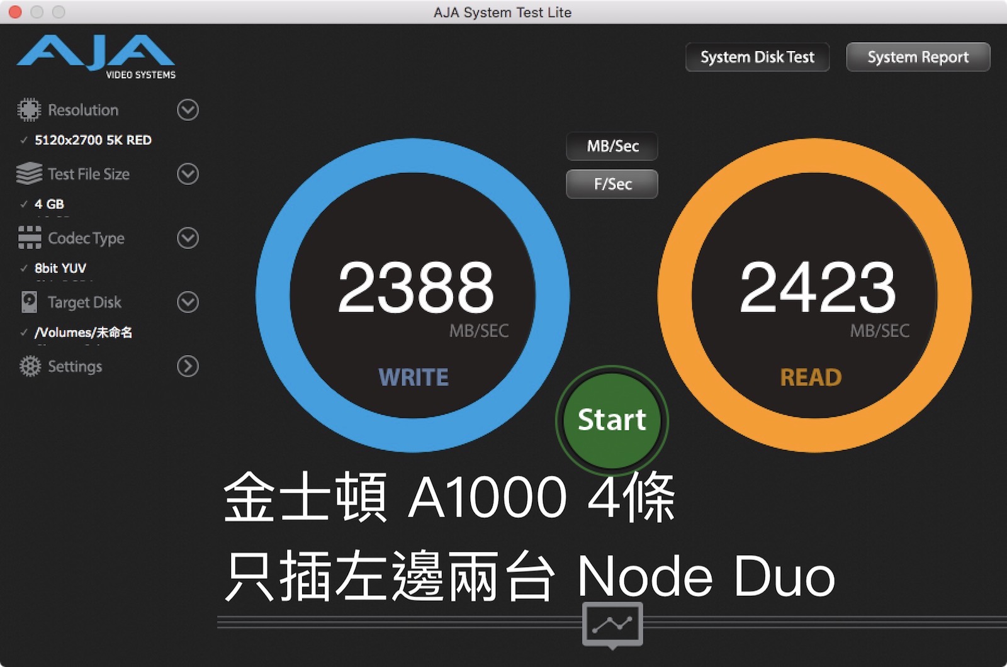
Task: Click the blue WRITE speed gauge
Action: (413, 295)
